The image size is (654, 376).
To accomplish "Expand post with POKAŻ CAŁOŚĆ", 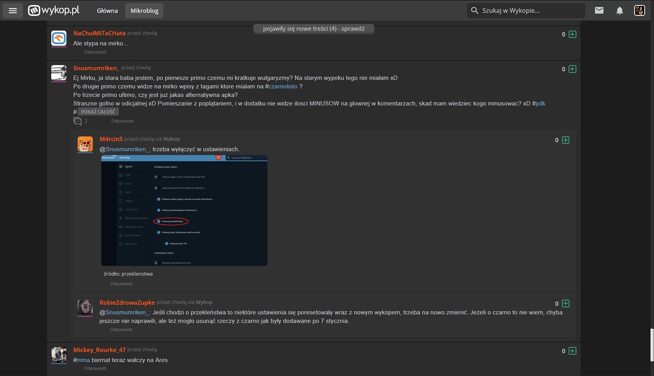I will 98,112.
